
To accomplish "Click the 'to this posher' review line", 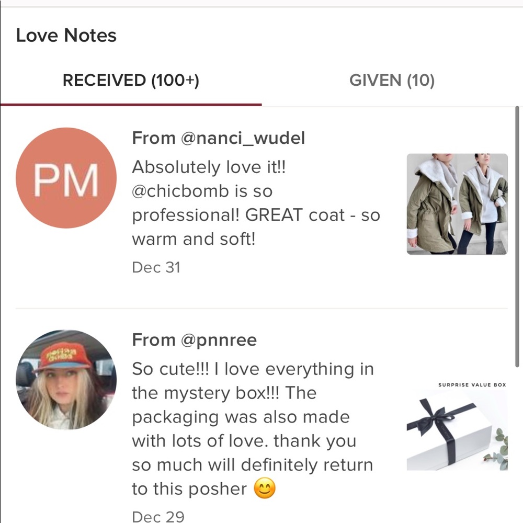I will [x=189, y=489].
